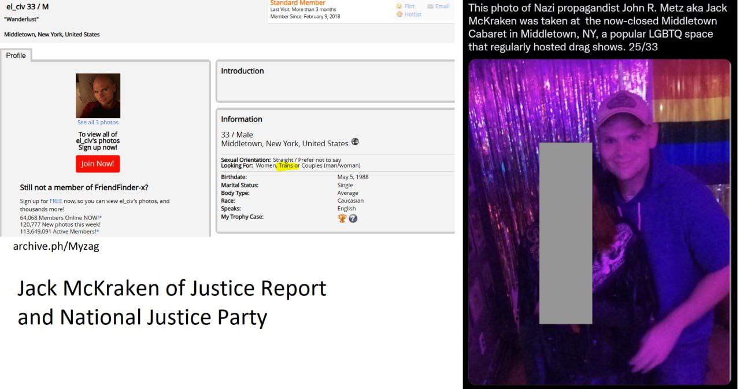Click the trophy icon in Trophy Case
Screen dimensions: 740x389
pos(342,218)
